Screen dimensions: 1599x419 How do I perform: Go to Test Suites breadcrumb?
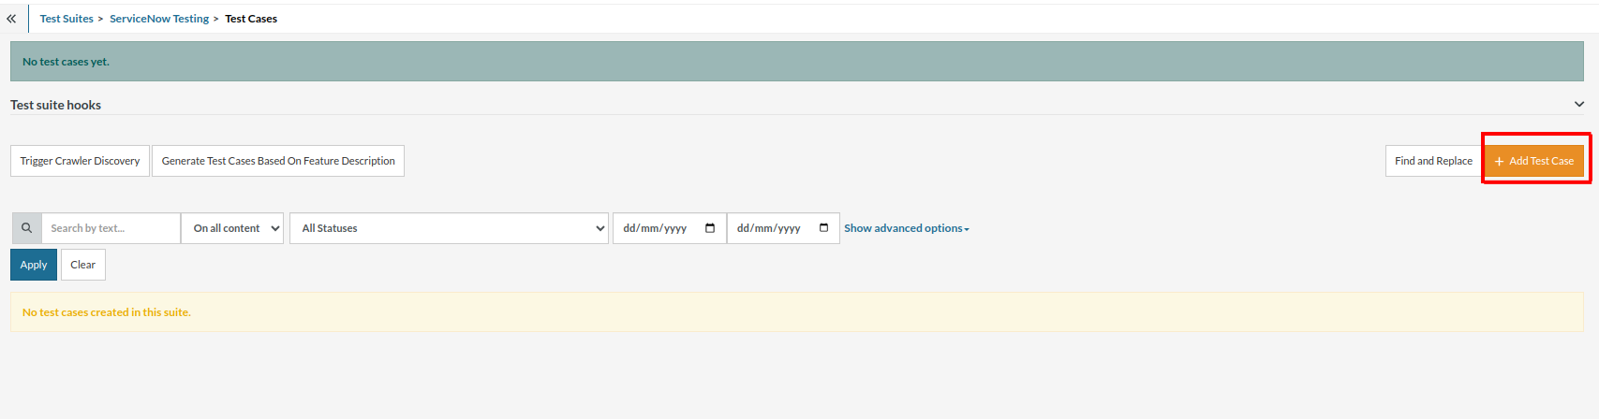click(67, 19)
